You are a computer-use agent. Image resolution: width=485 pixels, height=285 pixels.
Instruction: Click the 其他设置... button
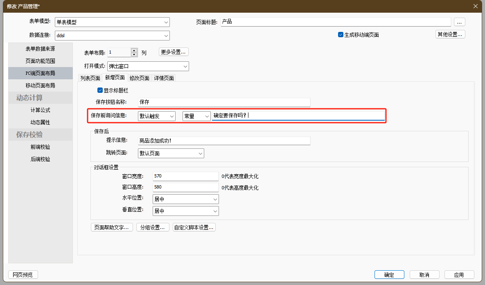point(450,34)
